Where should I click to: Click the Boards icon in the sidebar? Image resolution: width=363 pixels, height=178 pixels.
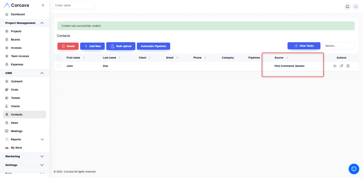7,40
